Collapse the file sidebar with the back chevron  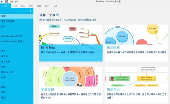point(31,11)
